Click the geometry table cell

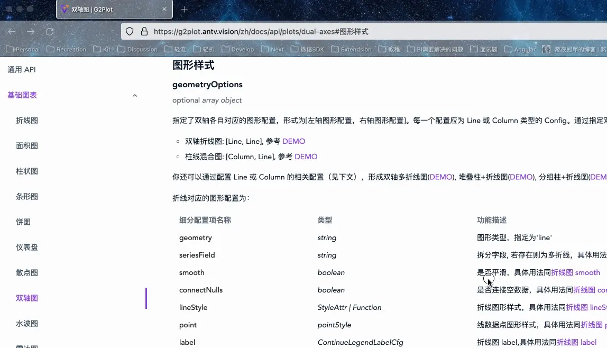click(x=196, y=237)
